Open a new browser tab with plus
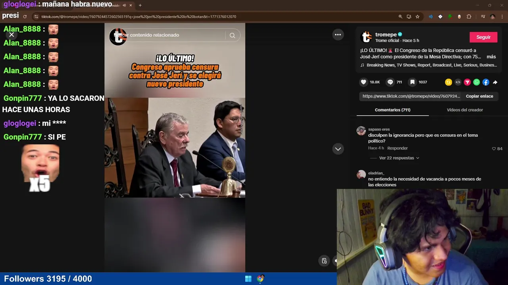This screenshot has width=508, height=285. pos(140,5)
